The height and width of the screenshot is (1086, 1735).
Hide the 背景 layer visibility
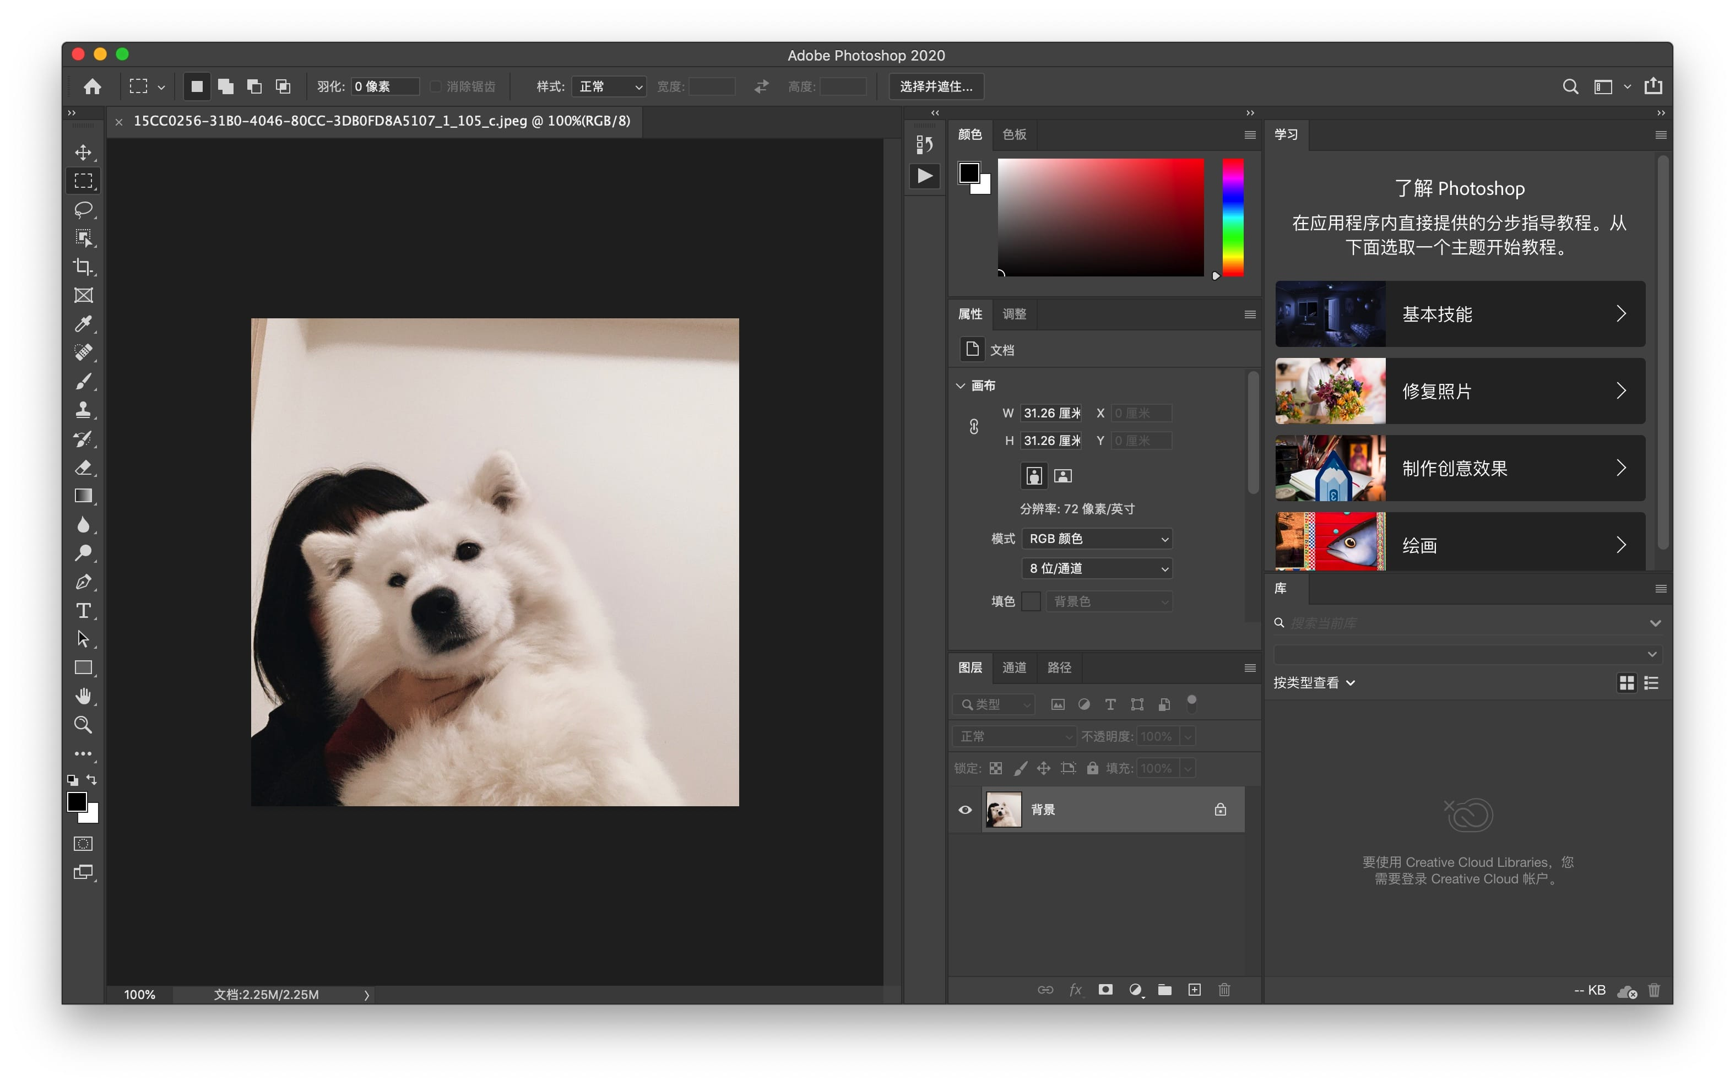tap(964, 810)
